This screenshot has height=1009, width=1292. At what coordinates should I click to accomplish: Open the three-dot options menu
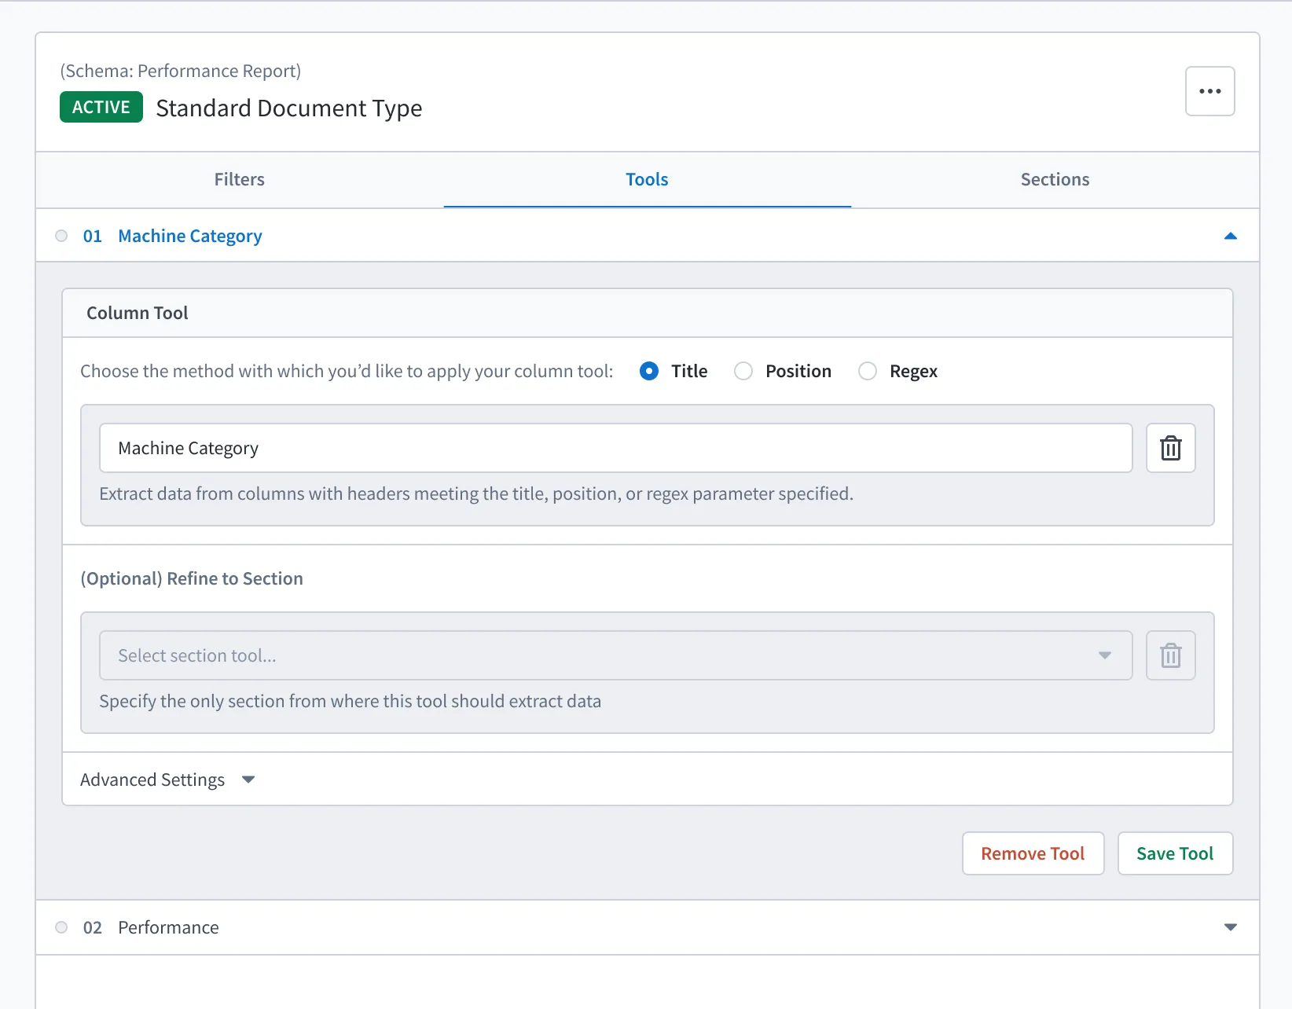1209,91
